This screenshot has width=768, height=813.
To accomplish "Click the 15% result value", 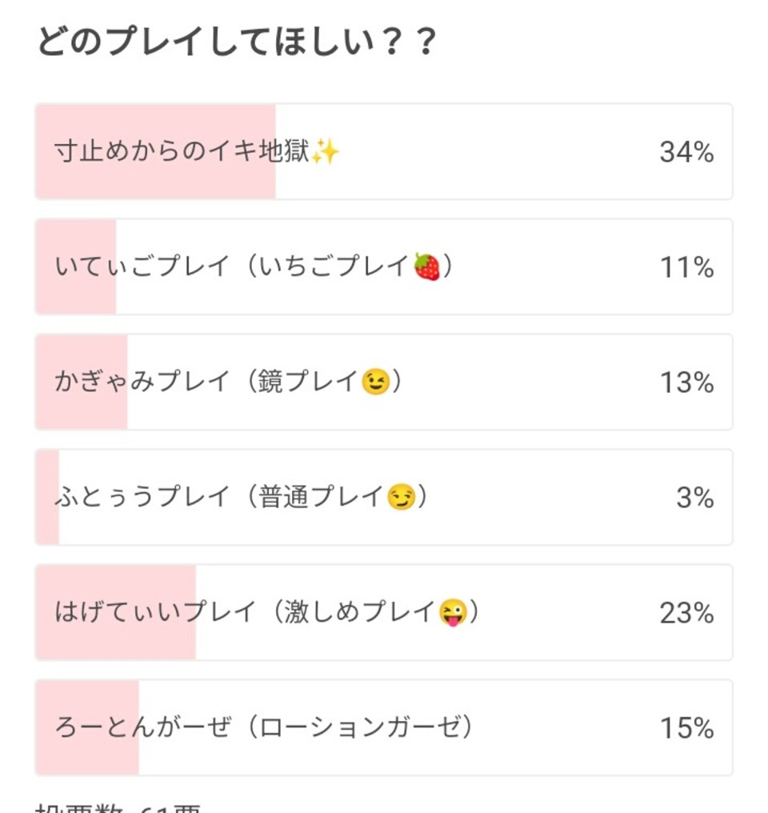I will pyautogui.click(x=686, y=728).
